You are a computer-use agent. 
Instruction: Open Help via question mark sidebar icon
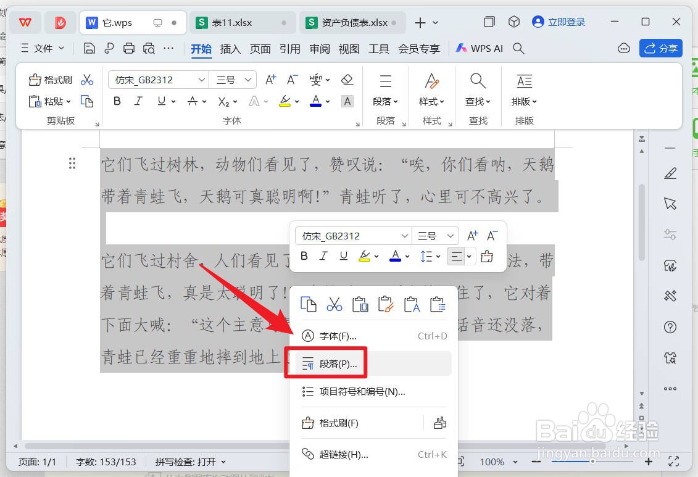pos(670,328)
